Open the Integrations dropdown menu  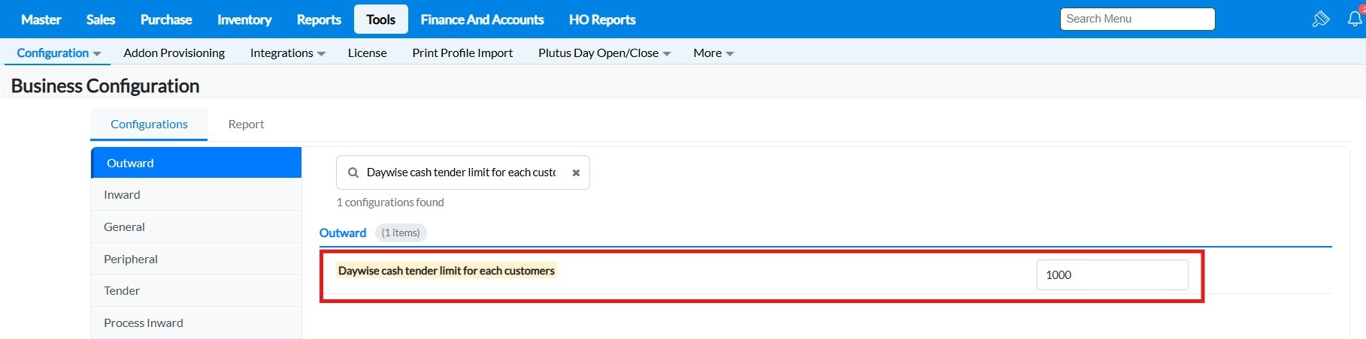[287, 53]
